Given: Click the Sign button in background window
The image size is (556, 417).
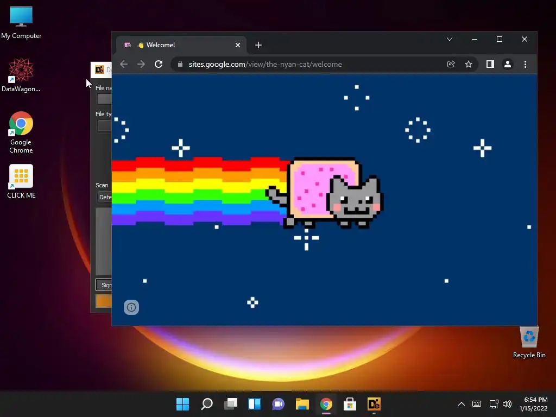Looking at the screenshot, I should (104, 285).
